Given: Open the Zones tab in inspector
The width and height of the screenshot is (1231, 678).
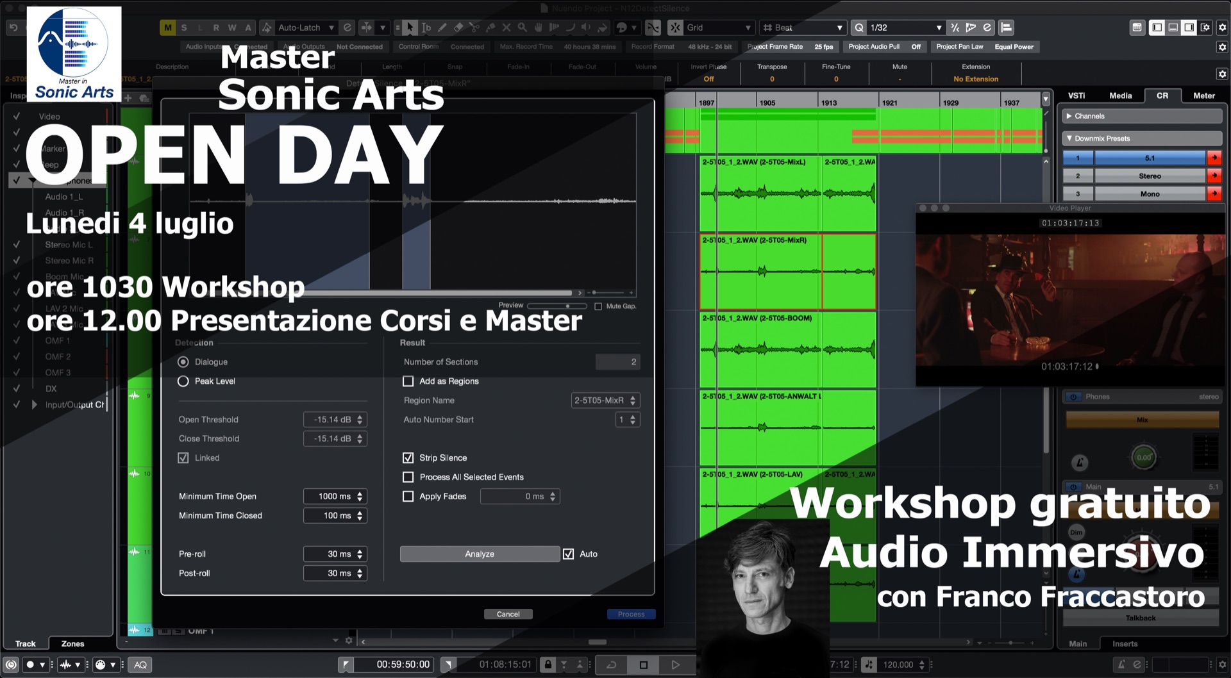Looking at the screenshot, I should click(72, 643).
